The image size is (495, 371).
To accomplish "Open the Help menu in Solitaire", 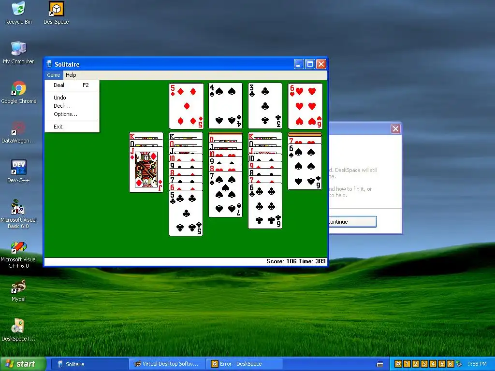I will (71, 75).
